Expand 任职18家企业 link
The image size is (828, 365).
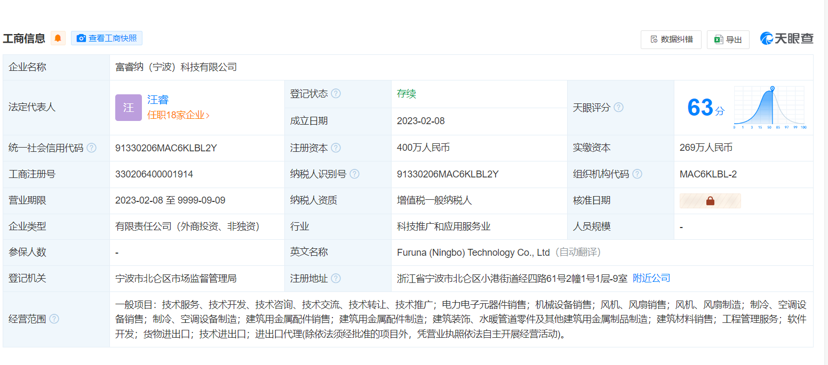[x=179, y=115]
